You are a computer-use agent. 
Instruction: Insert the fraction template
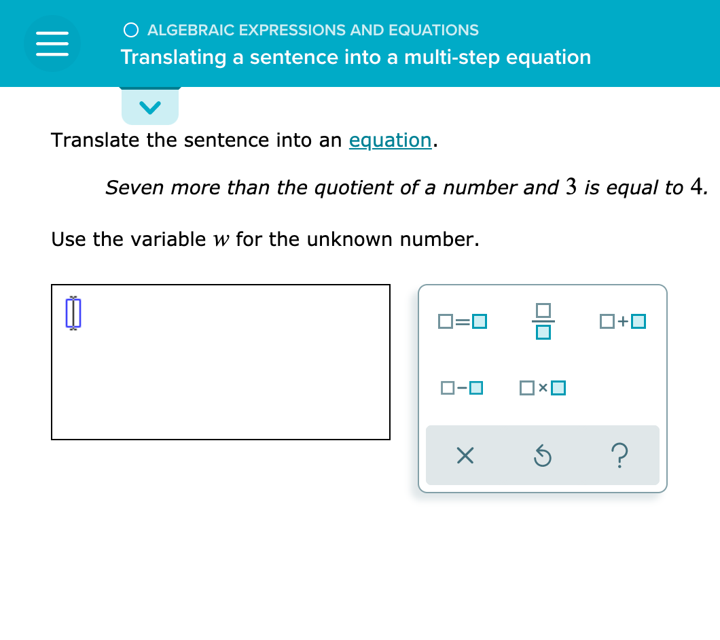[x=543, y=321]
